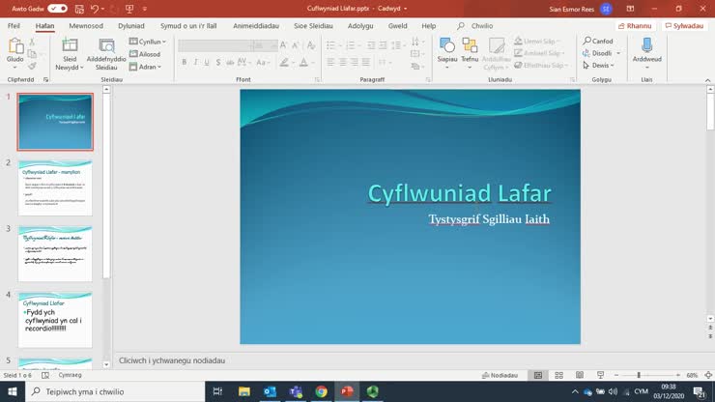Image resolution: width=715 pixels, height=402 pixels.
Task: Toggle the Nodiadau notes pane
Action: [500, 375]
